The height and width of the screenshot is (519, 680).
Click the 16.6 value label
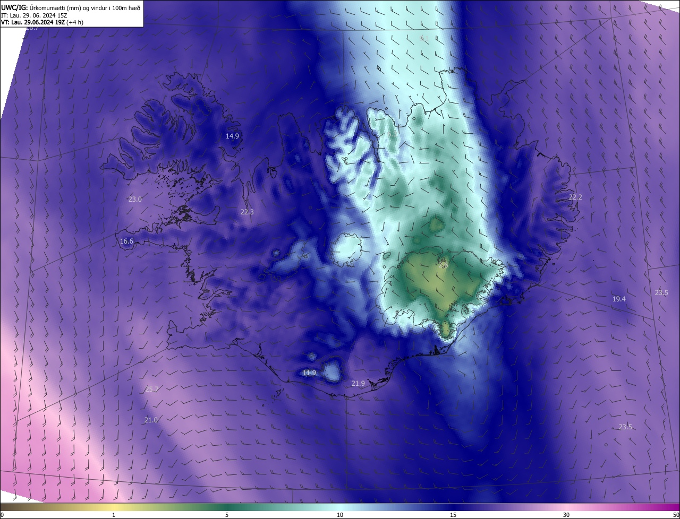(x=126, y=241)
